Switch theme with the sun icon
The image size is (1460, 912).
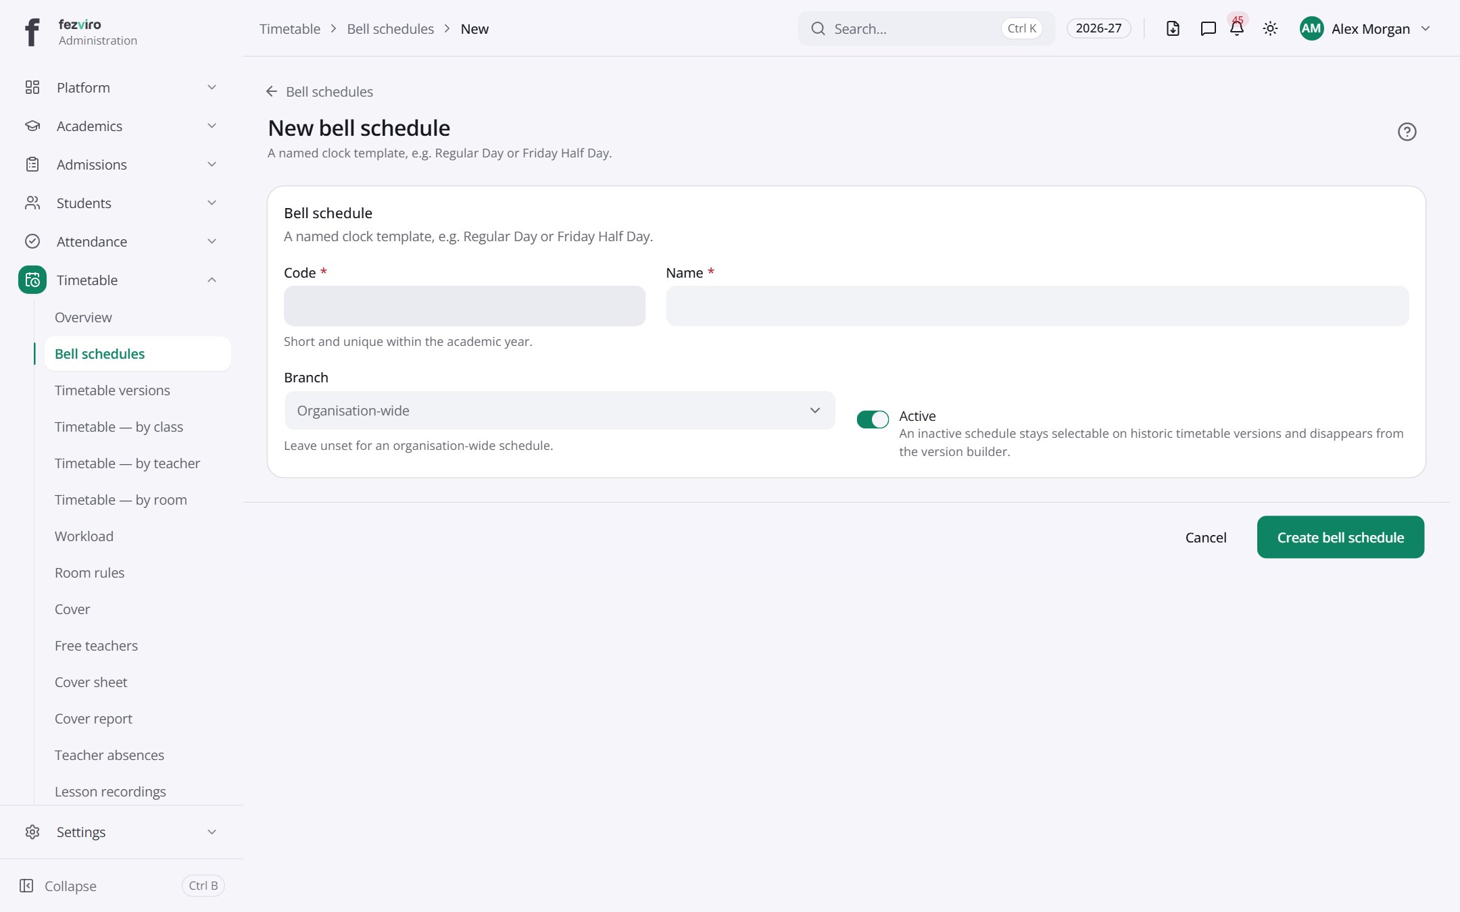1270,28
